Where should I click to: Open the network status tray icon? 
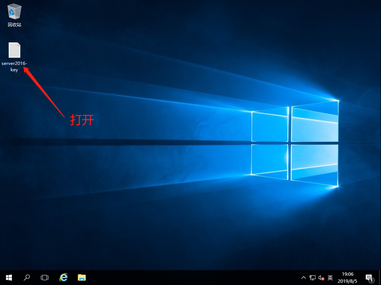[312, 278]
